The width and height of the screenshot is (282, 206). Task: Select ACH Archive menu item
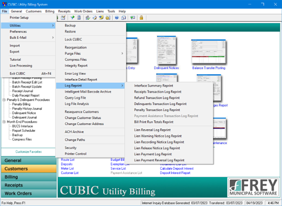click(x=91, y=132)
